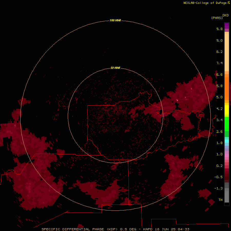
Task: Click the KDP product title caption
Action: tap(115, 229)
